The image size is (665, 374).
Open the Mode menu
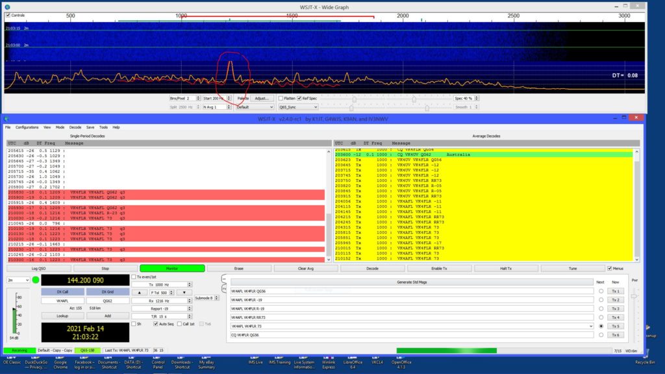(60, 127)
